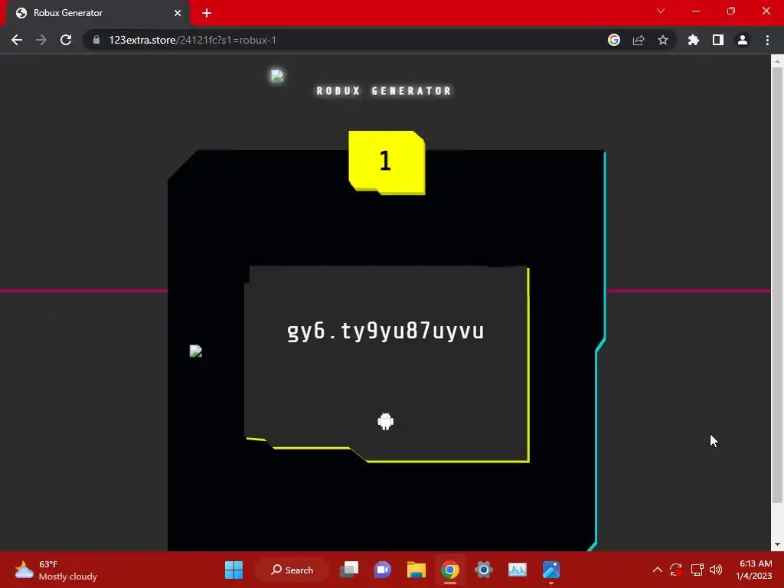
Task: Open a new browser tab
Action: click(x=207, y=13)
